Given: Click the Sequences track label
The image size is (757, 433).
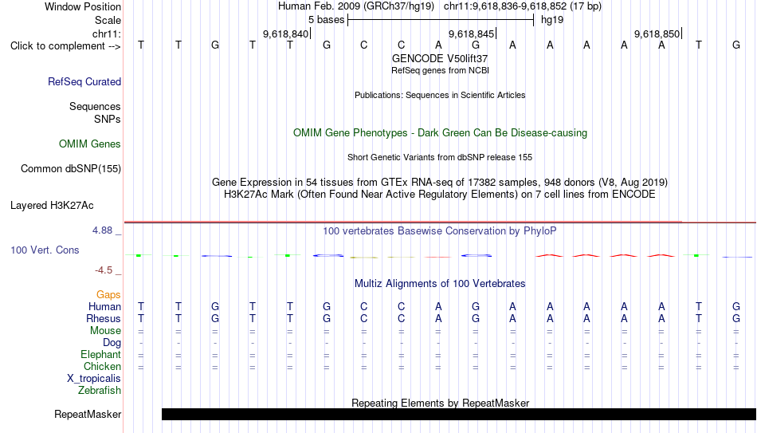Looking at the screenshot, I should [95, 106].
